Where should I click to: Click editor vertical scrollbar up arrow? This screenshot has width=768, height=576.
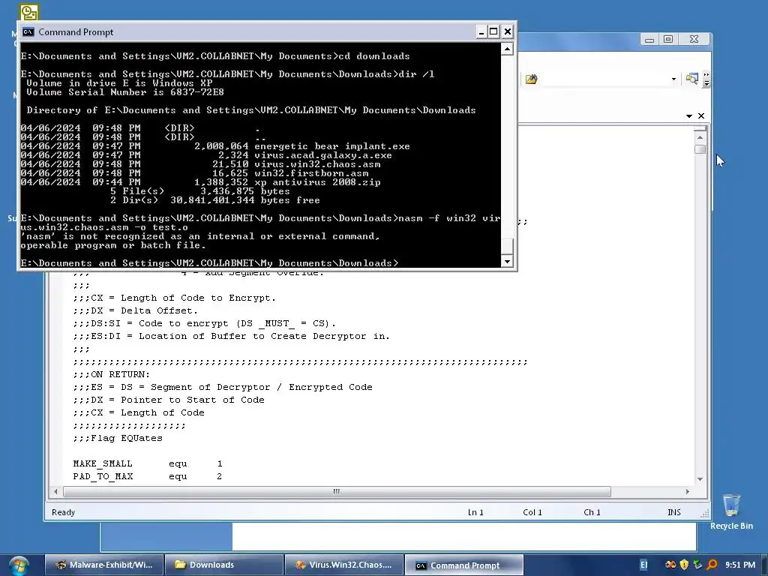click(x=700, y=138)
